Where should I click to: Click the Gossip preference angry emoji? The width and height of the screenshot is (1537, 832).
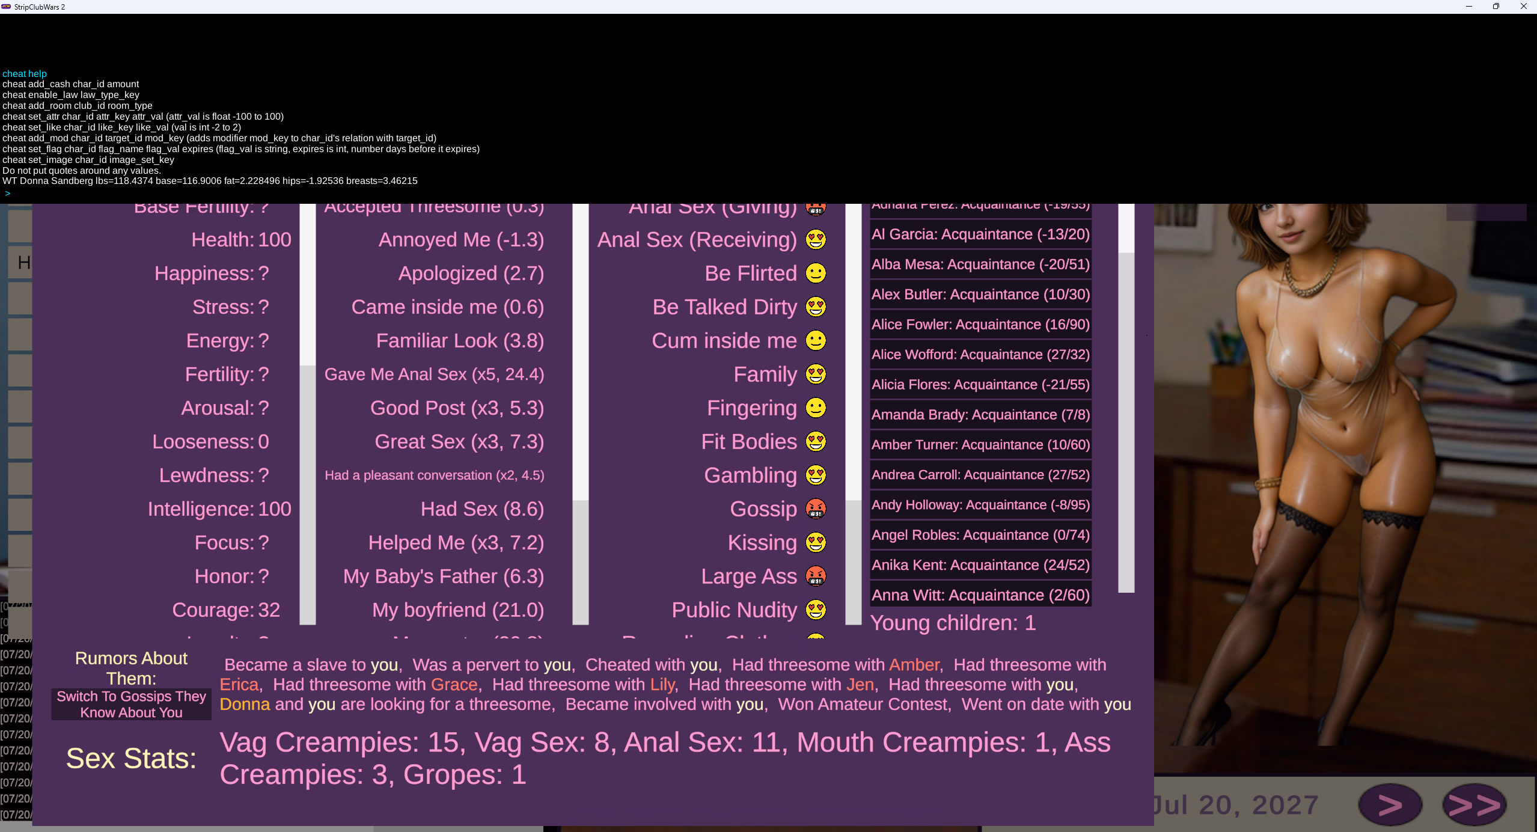[x=816, y=509]
